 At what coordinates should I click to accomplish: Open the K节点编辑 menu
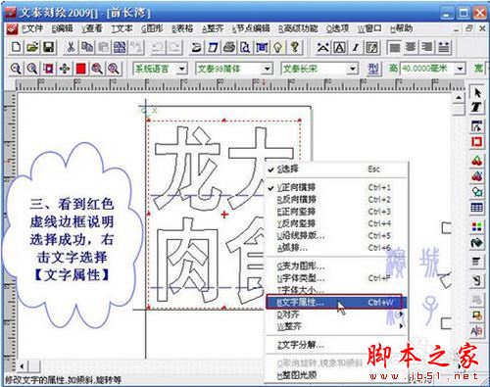(x=251, y=28)
